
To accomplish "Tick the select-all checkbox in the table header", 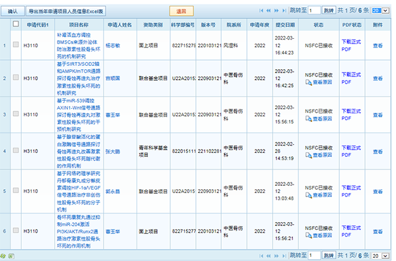I will tap(16, 24).
